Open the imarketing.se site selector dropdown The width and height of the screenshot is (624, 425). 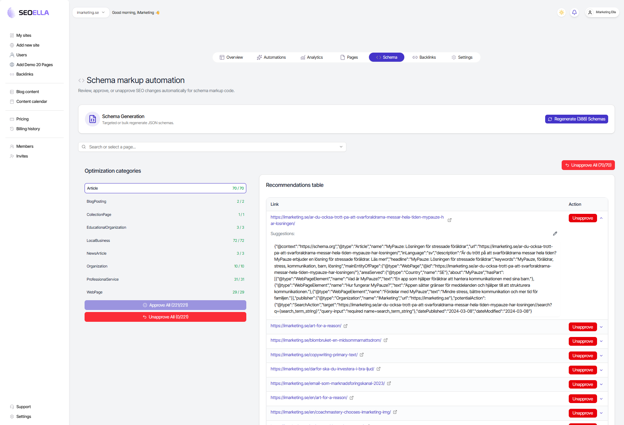(91, 12)
